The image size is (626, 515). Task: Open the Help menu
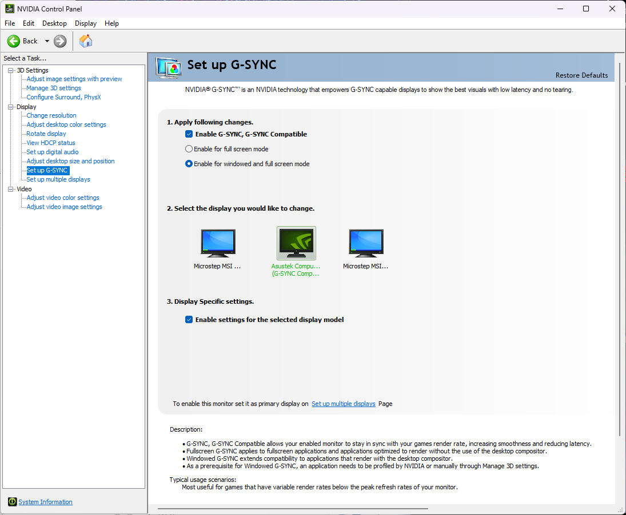[x=112, y=23]
